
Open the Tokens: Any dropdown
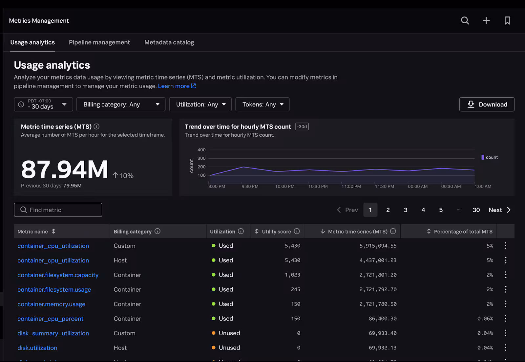pyautogui.click(x=262, y=104)
